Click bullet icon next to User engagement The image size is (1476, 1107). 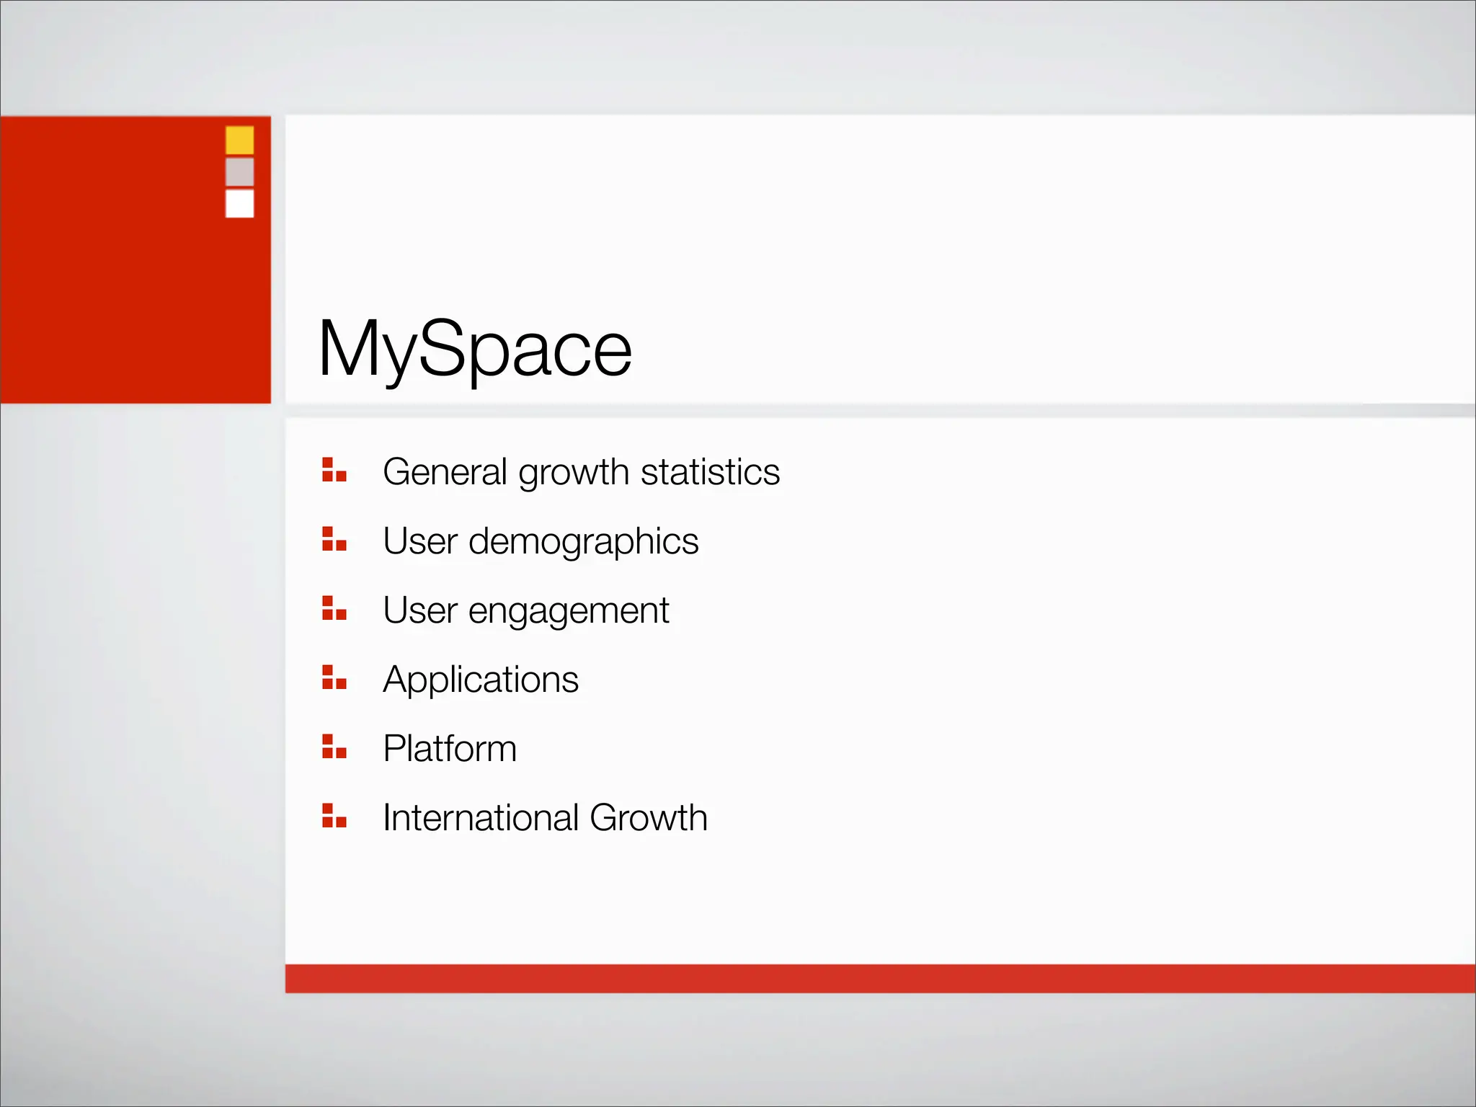[x=334, y=608]
